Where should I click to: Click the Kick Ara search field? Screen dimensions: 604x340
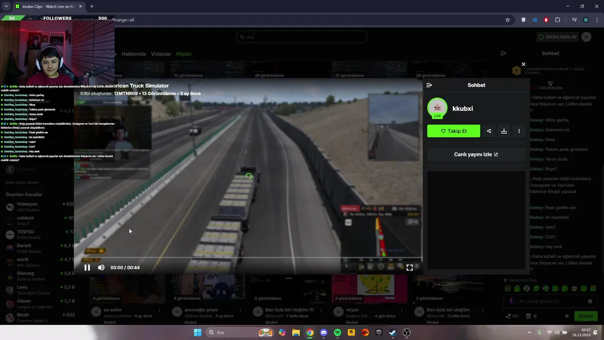pos(302,37)
